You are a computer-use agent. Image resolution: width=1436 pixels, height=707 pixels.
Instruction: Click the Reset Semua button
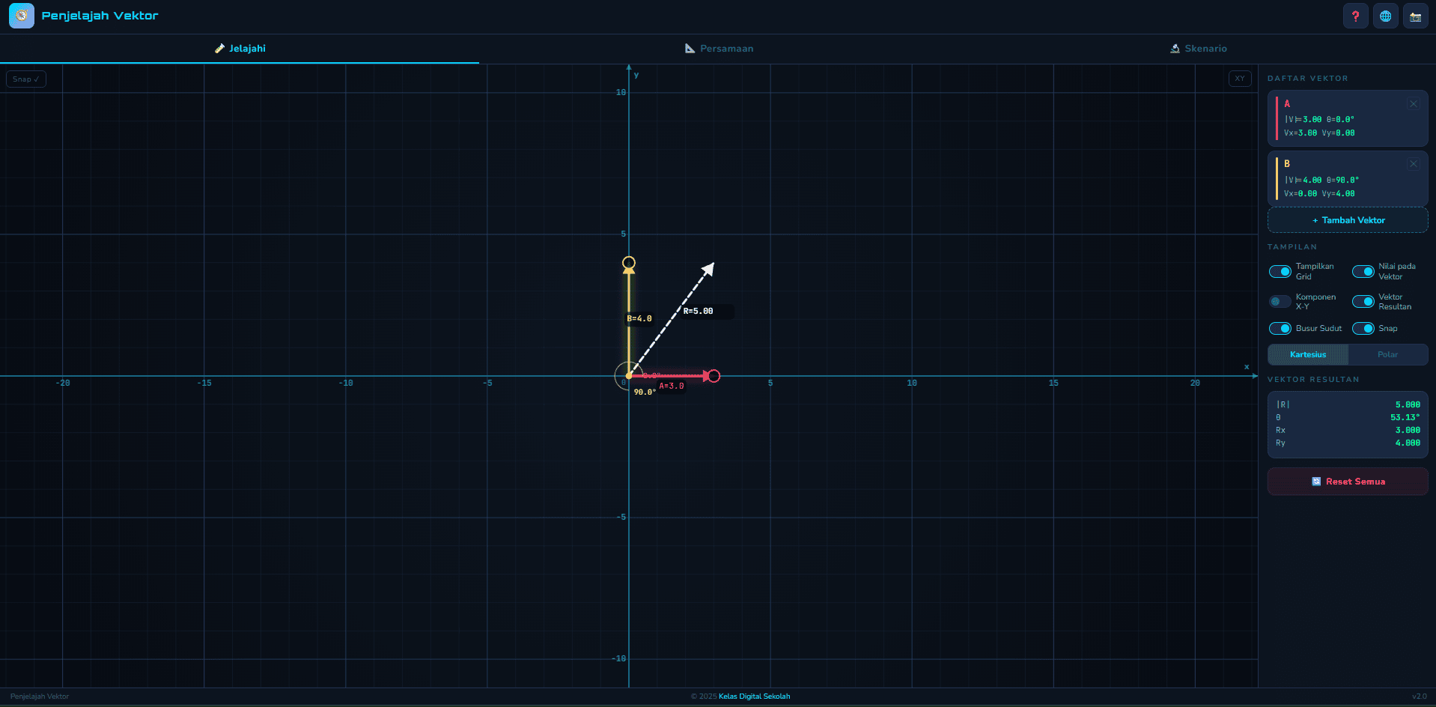1348,482
